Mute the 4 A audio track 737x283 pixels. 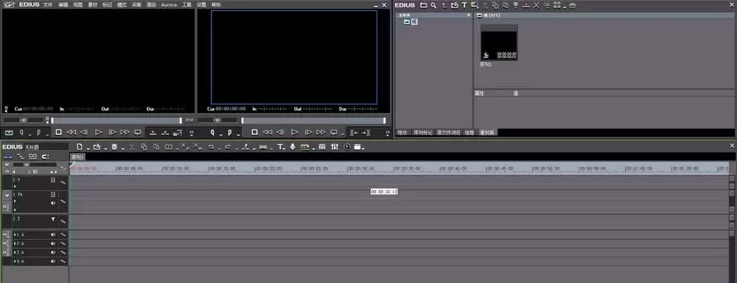(x=53, y=262)
